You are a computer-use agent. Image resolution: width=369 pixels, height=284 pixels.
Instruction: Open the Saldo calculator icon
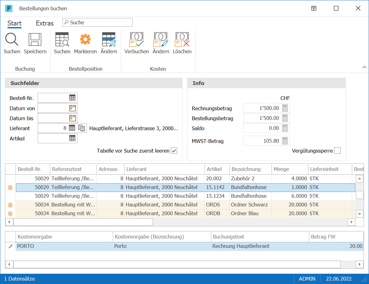point(285,128)
